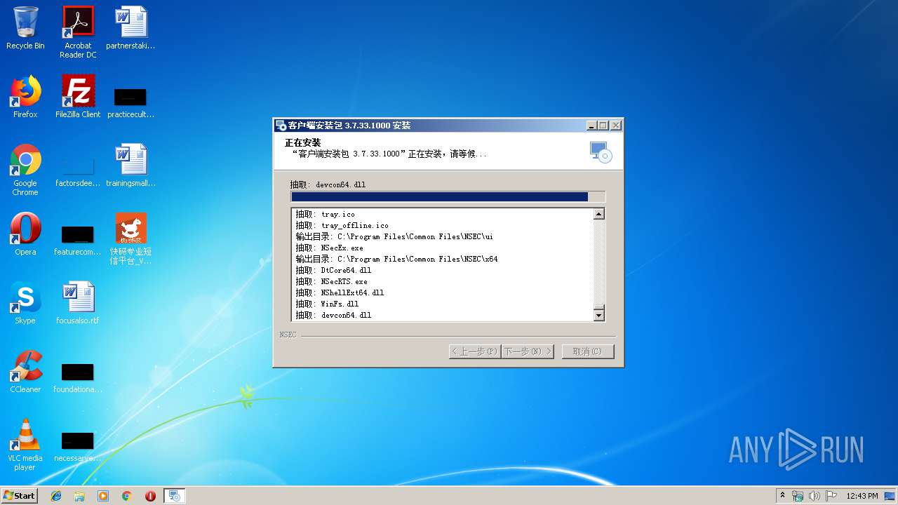Click the installer header computer-disc icon

[601, 152]
